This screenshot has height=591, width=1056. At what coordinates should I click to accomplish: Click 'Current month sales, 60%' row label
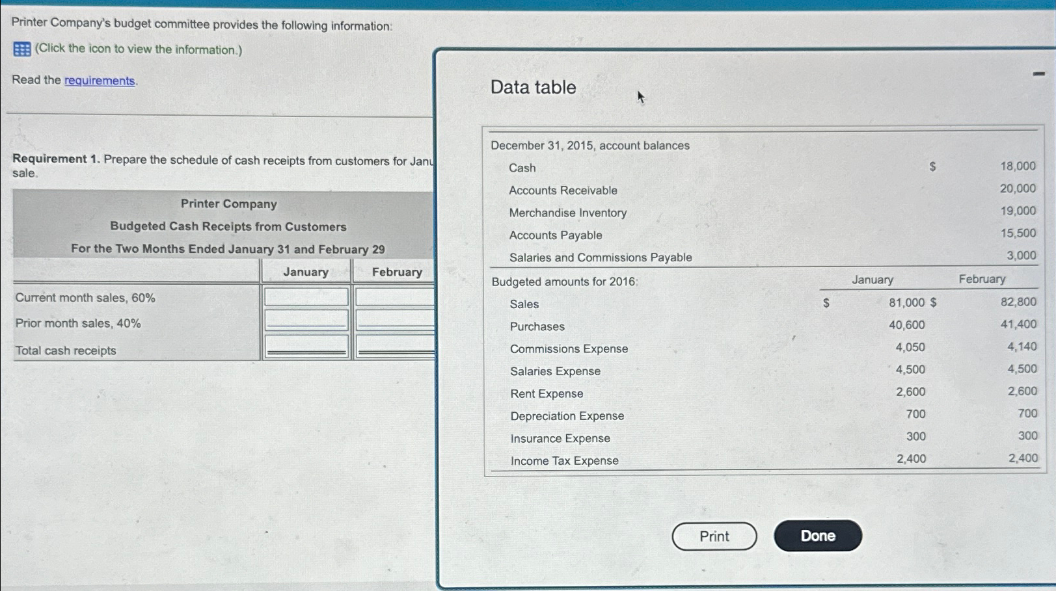[x=85, y=298]
